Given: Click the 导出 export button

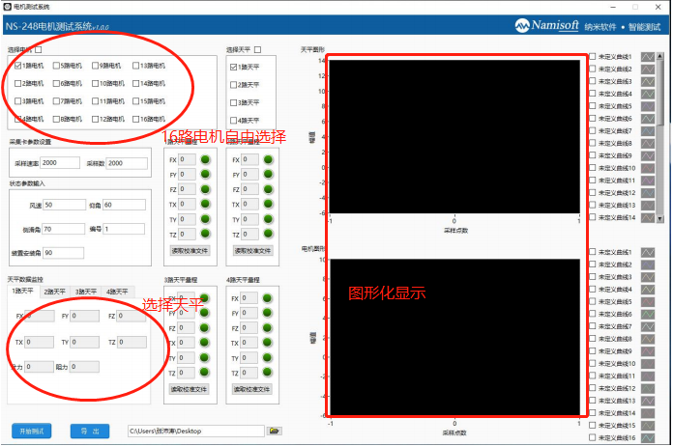Looking at the screenshot, I should coord(90,430).
